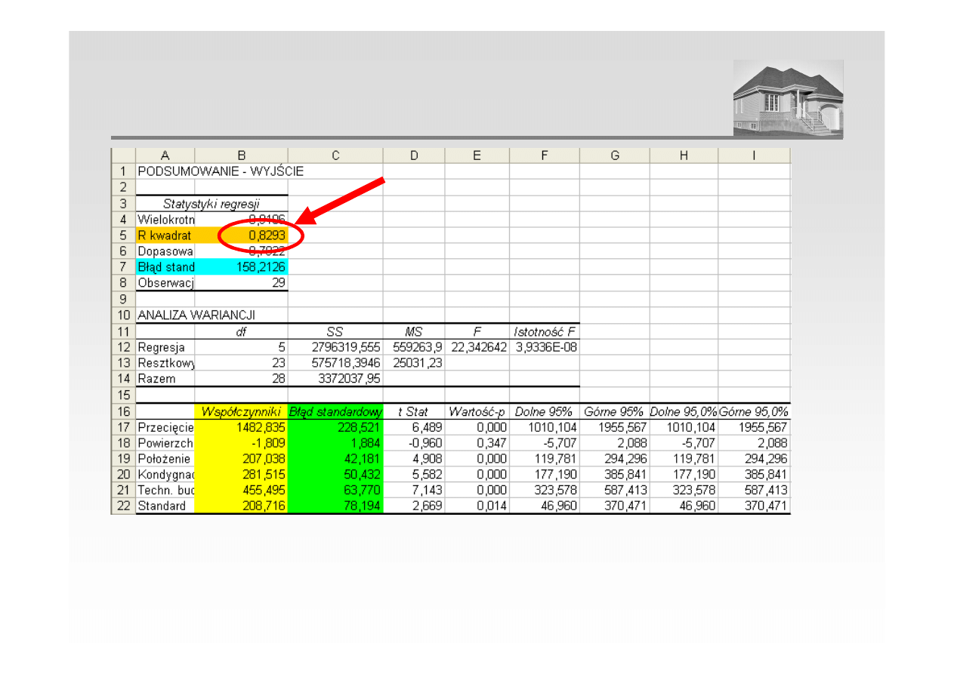The image size is (954, 674).
Task: Select the Przecięcie coefficient 1482,835
Action: (241, 427)
